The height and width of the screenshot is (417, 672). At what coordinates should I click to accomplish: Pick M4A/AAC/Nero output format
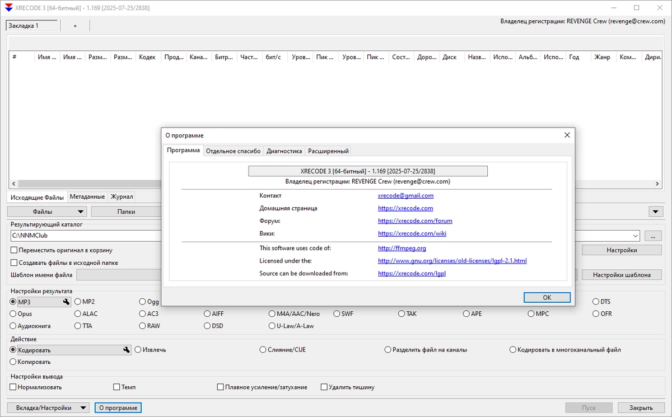coord(295,314)
